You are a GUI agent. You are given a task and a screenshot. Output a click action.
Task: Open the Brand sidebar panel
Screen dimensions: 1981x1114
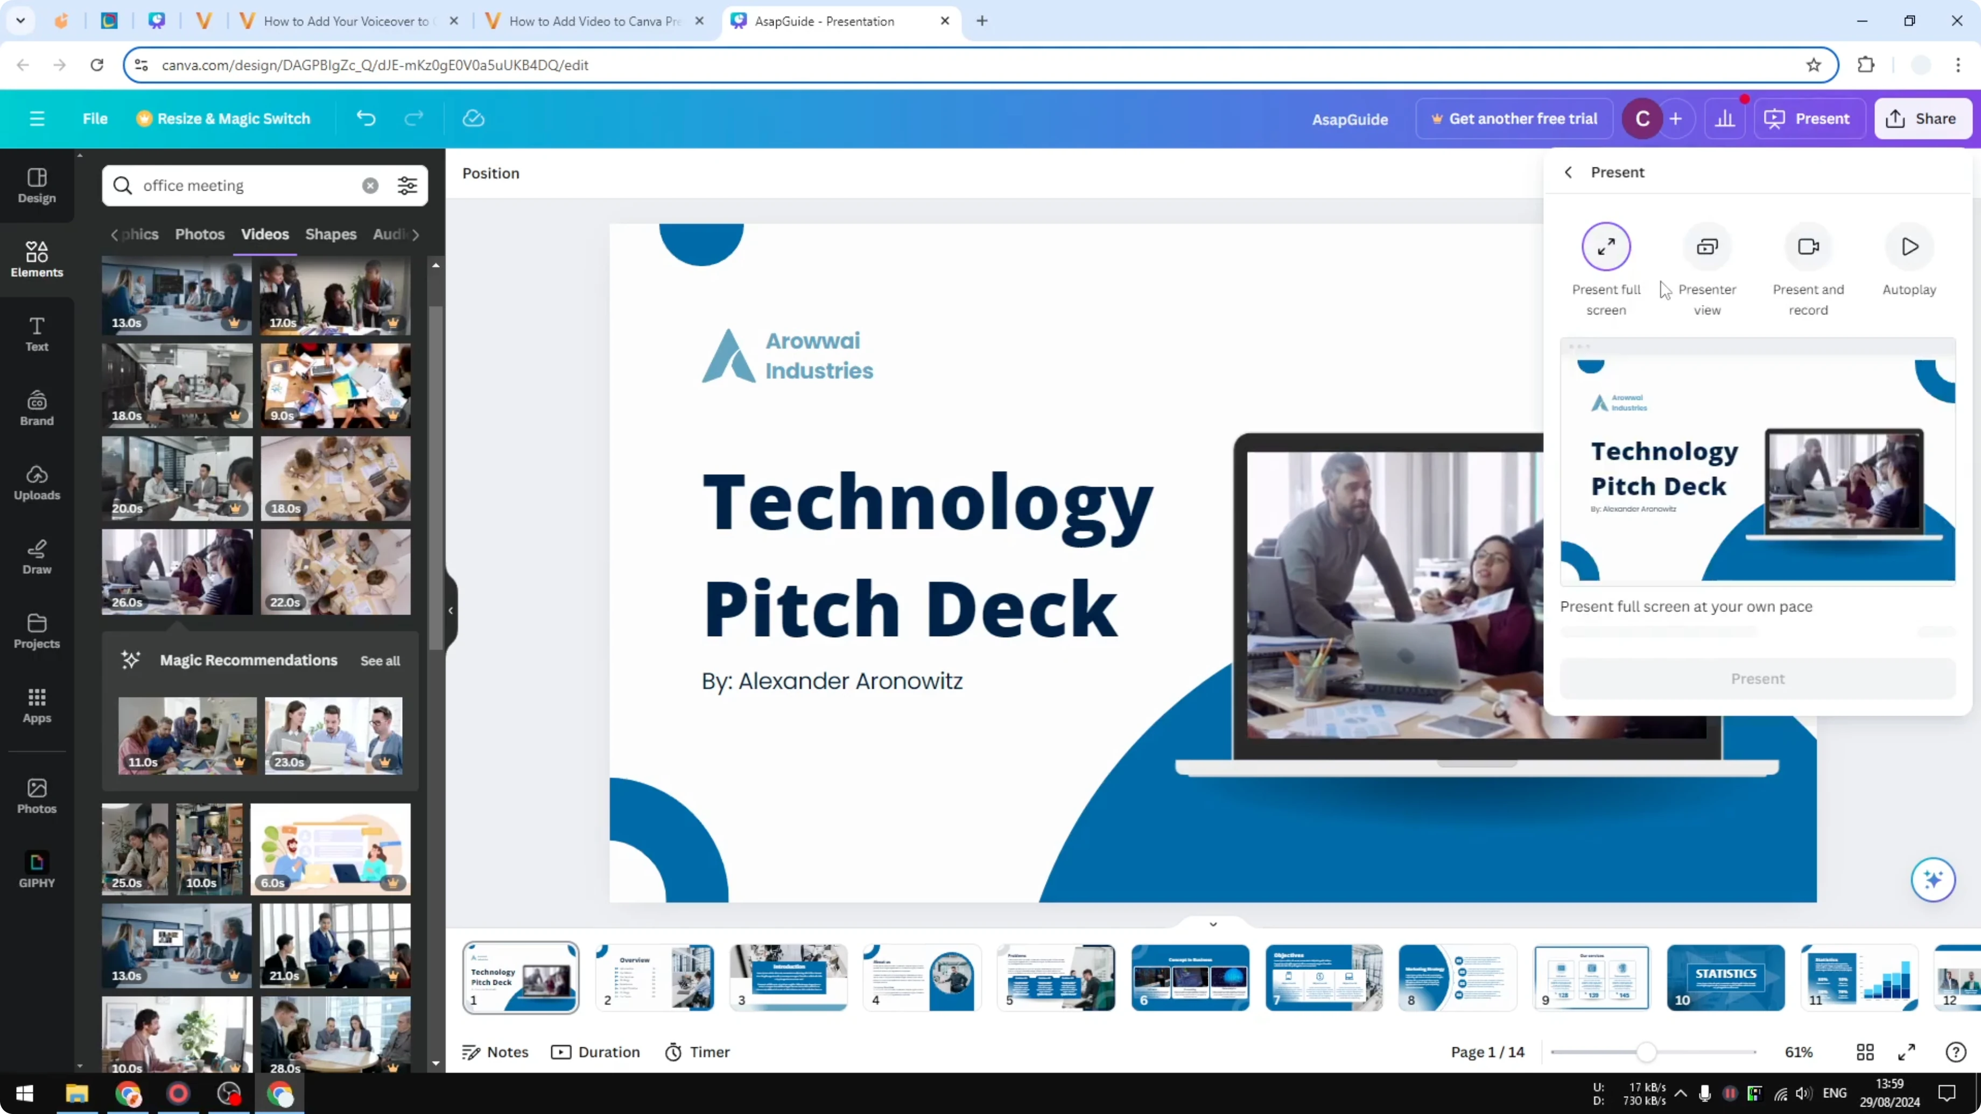click(37, 409)
